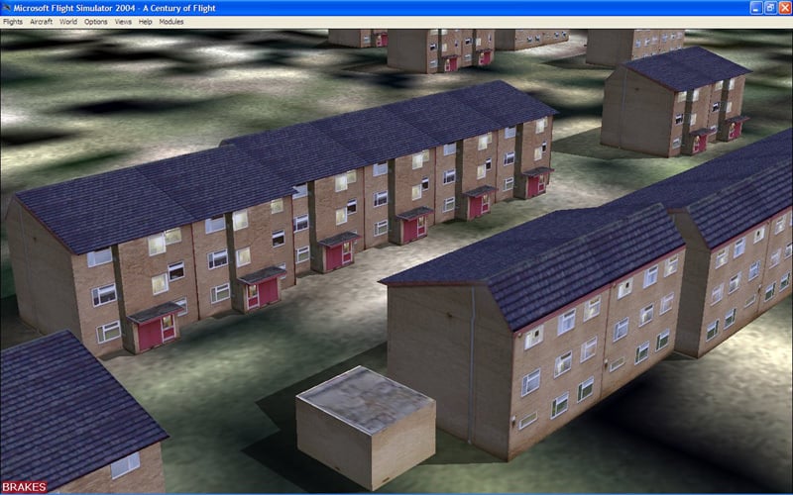Minimize the Flight Simulator window
793x495 pixels.
[x=755, y=8]
